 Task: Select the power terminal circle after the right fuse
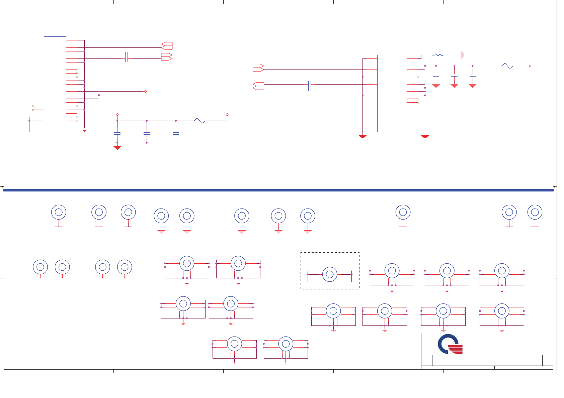(x=530, y=66)
